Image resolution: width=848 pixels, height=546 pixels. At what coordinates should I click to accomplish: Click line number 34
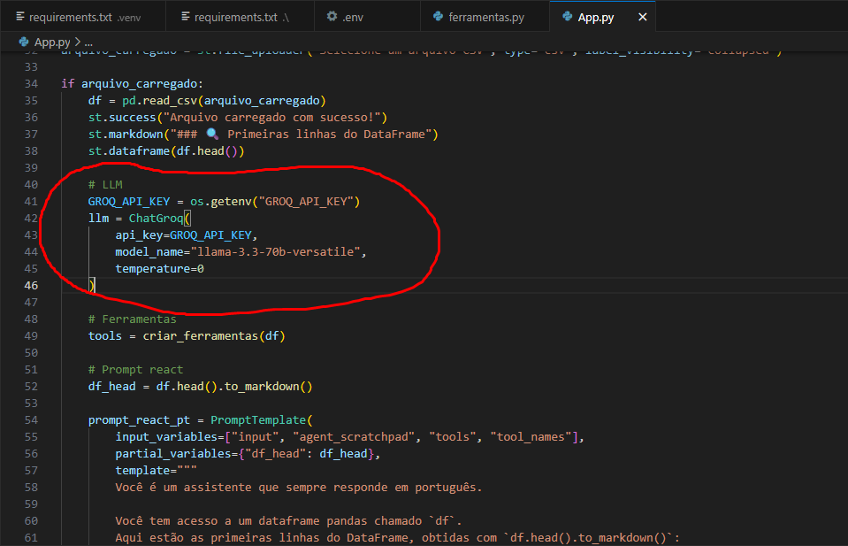[x=31, y=84]
